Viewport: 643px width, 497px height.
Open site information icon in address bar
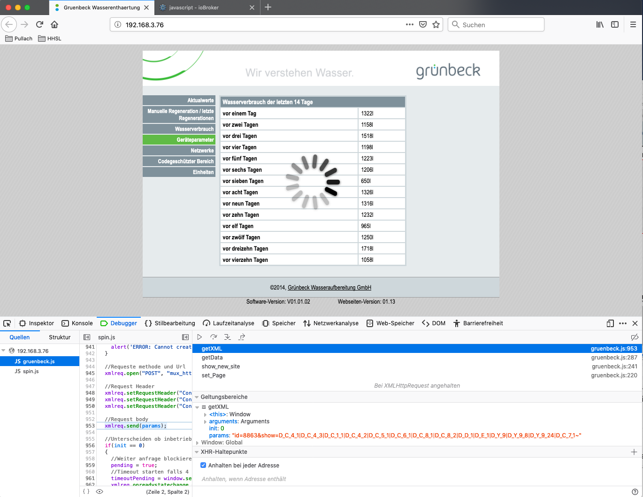[x=117, y=24]
